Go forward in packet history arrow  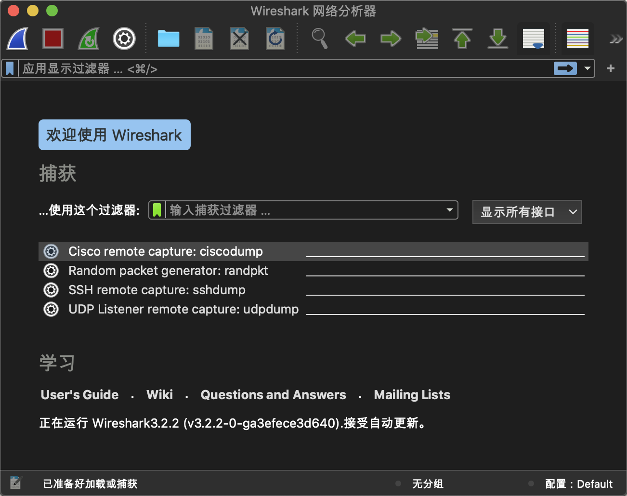pyautogui.click(x=391, y=39)
